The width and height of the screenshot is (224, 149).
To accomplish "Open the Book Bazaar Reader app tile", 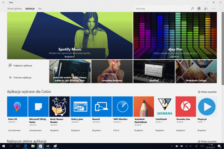I will coord(59,106).
